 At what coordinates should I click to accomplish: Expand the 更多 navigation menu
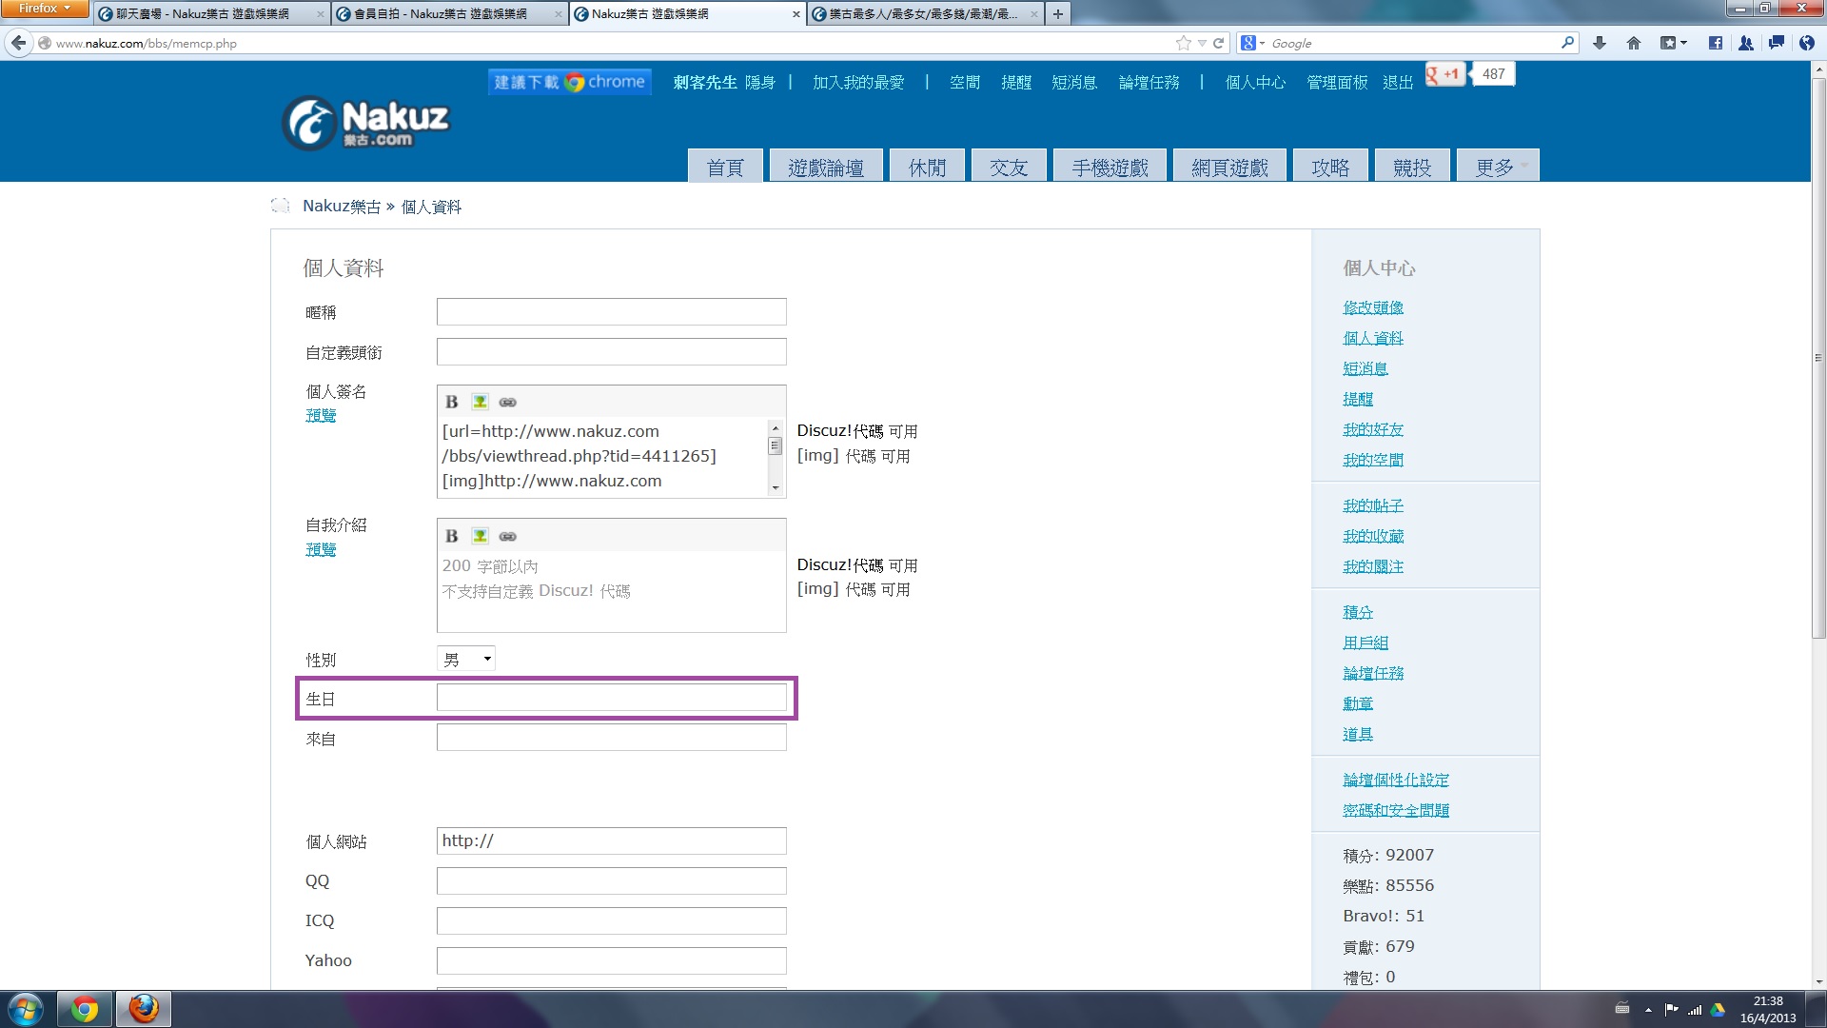pyautogui.click(x=1499, y=166)
